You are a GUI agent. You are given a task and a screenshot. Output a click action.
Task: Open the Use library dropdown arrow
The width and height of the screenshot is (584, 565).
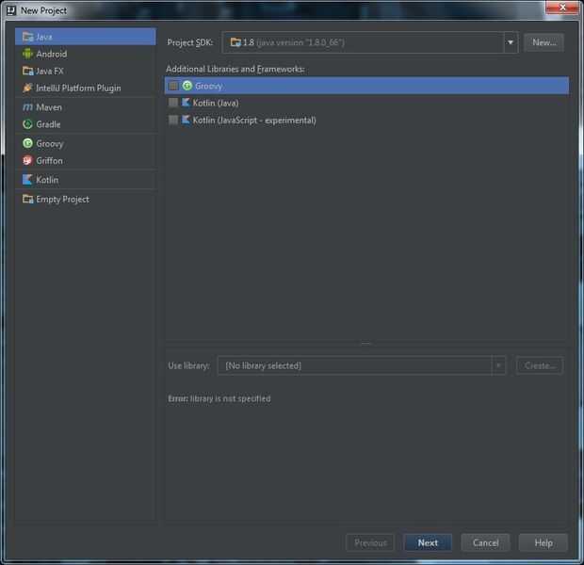[498, 365]
